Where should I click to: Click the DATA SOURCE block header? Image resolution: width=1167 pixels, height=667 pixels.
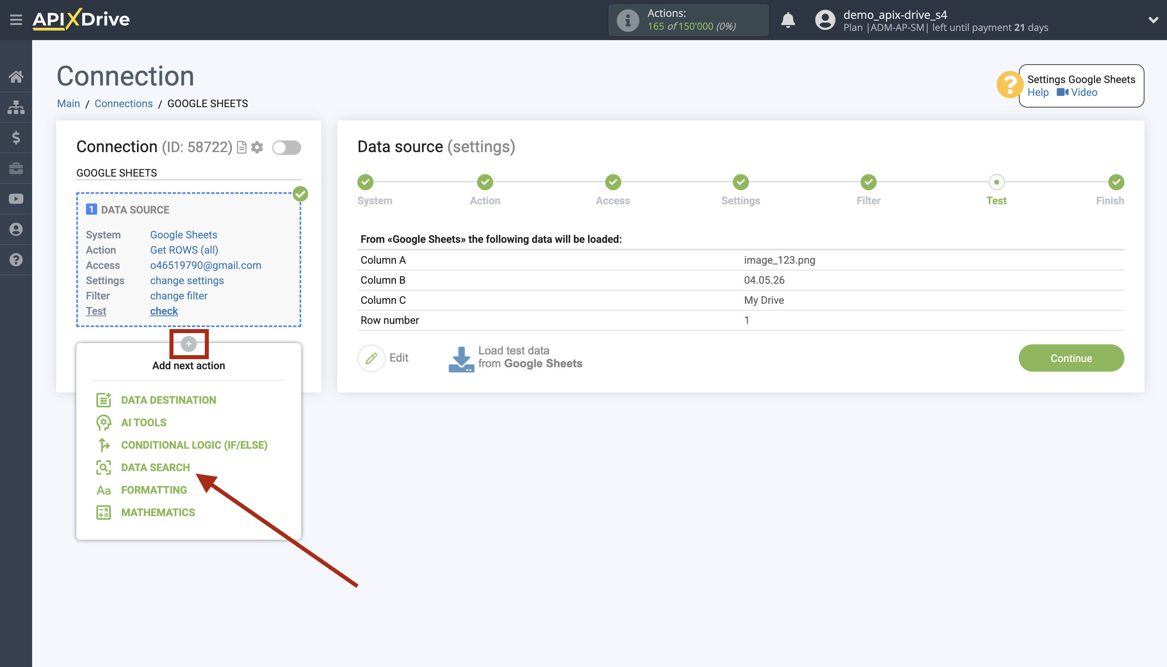[x=135, y=210]
